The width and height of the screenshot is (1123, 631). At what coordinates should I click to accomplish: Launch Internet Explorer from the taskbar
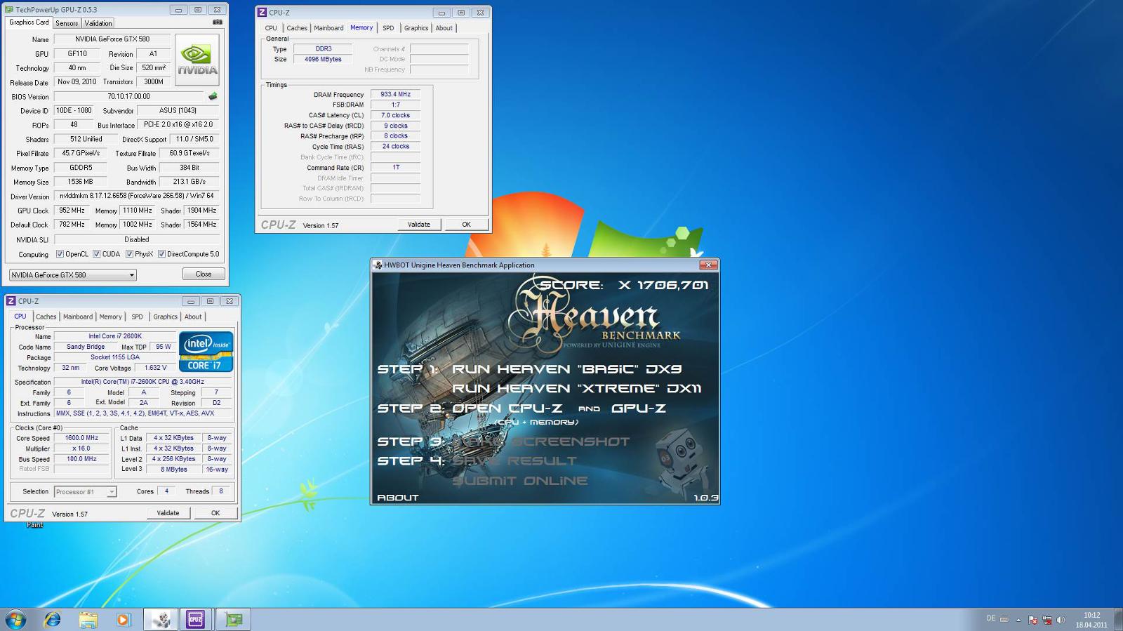click(x=52, y=619)
